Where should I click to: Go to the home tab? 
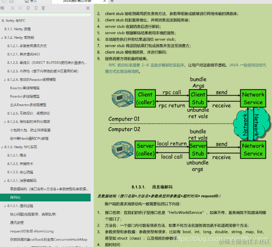click(x=31, y=1)
